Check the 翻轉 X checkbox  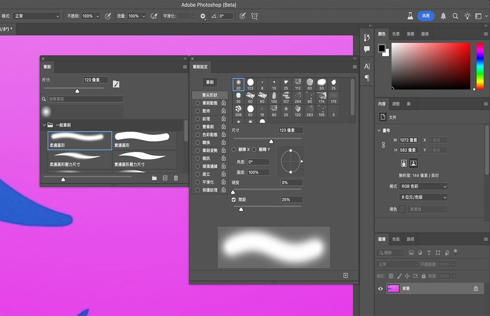point(234,150)
